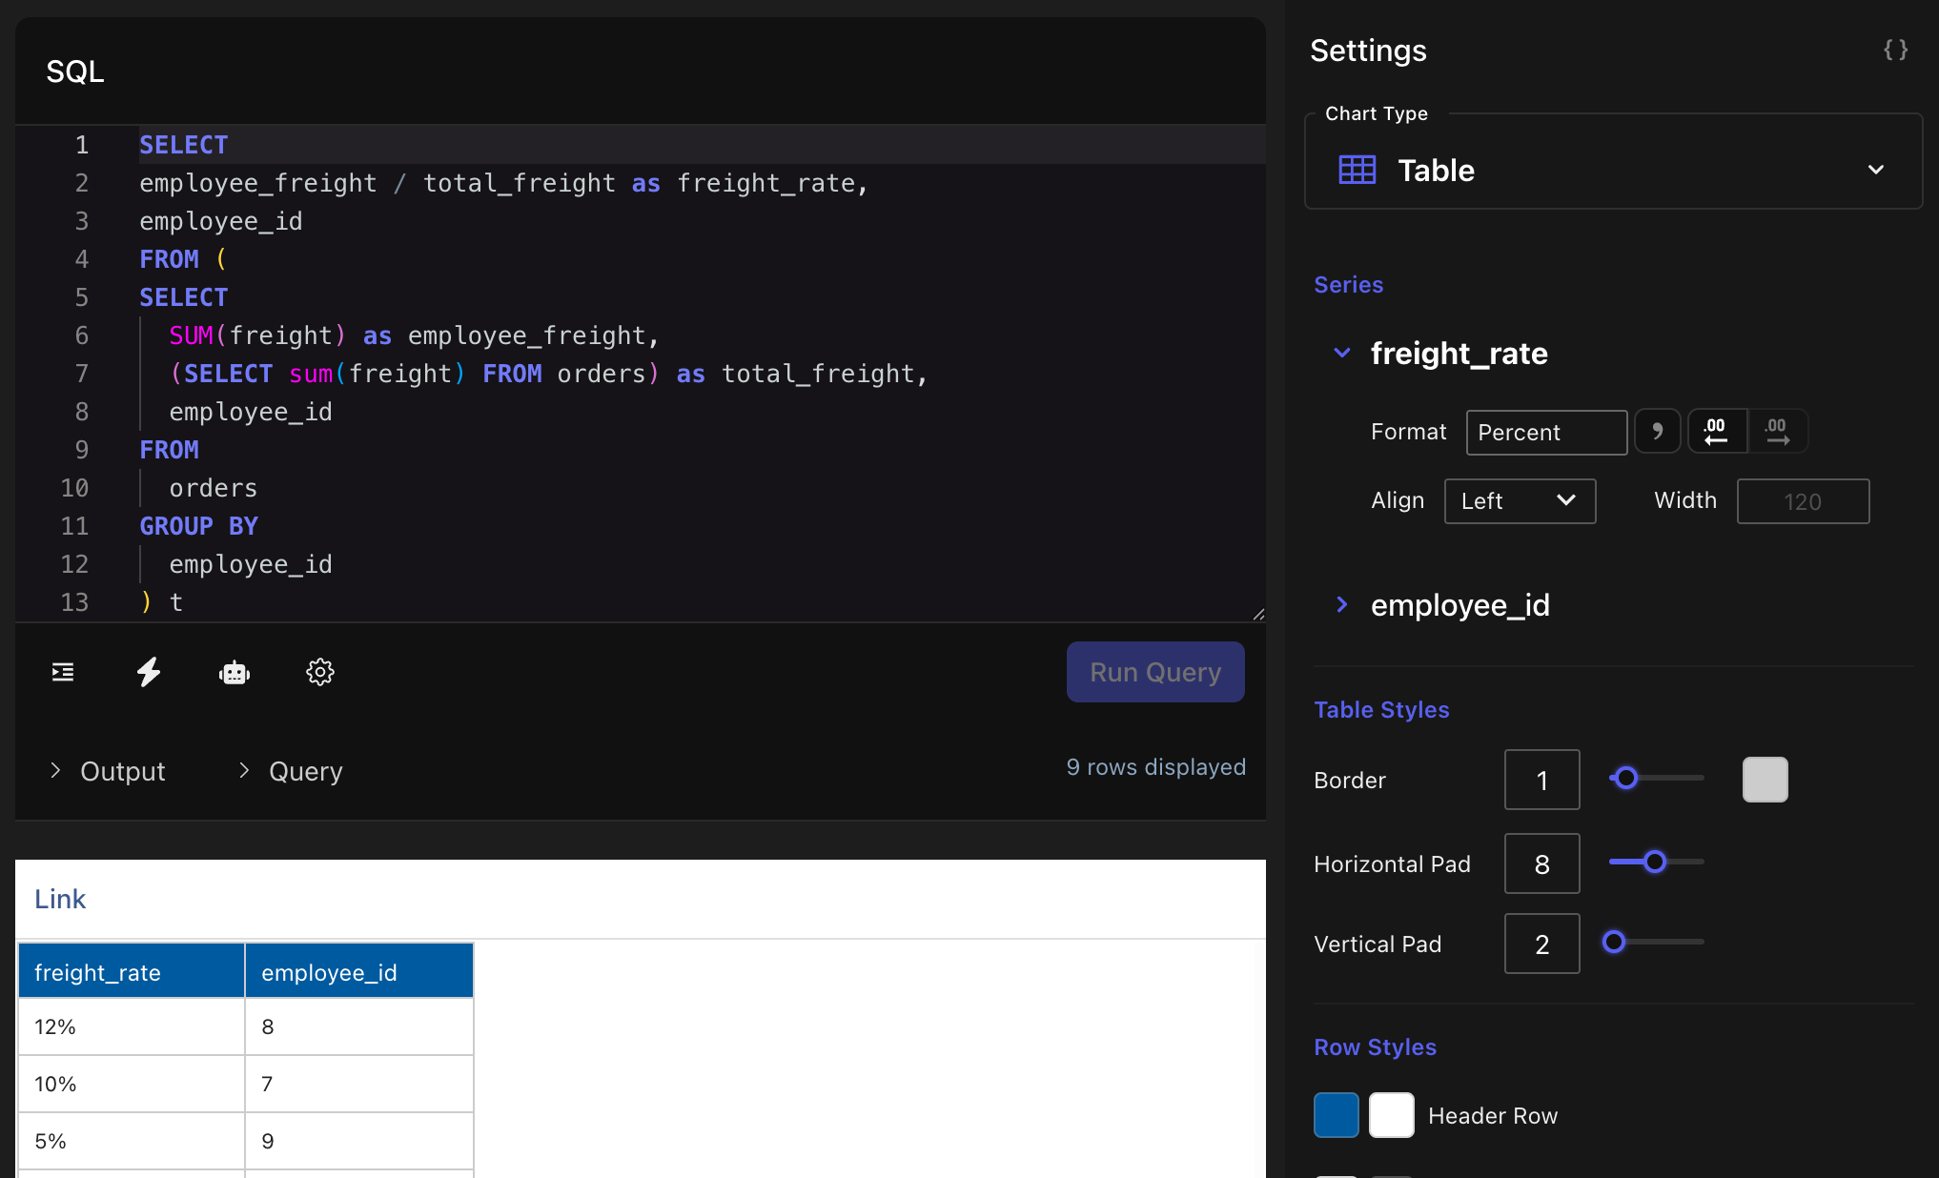Open the AI assistant robot icon
Viewport: 1939px width, 1178px height.
click(x=235, y=672)
